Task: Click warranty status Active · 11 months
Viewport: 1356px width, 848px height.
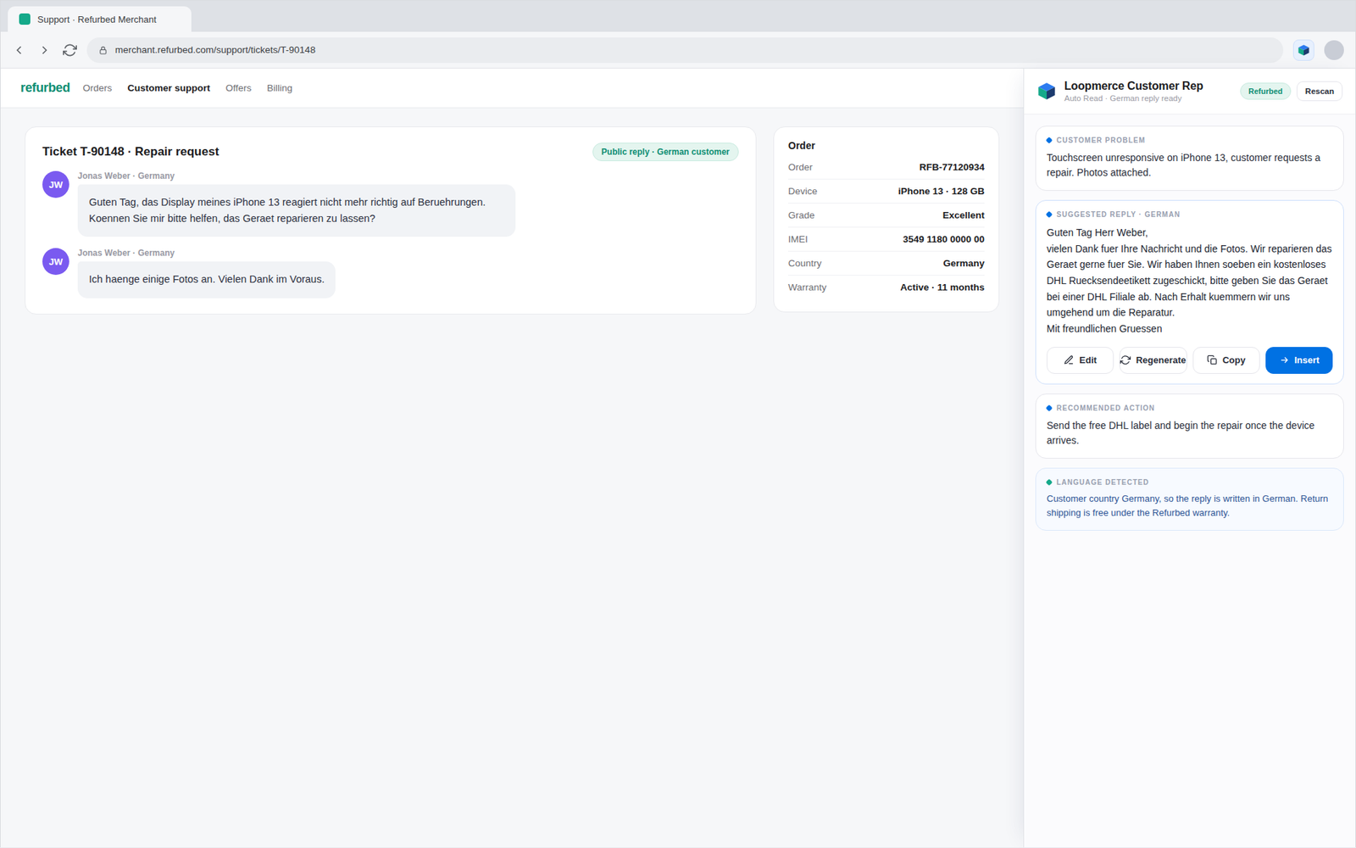Action: pos(942,287)
